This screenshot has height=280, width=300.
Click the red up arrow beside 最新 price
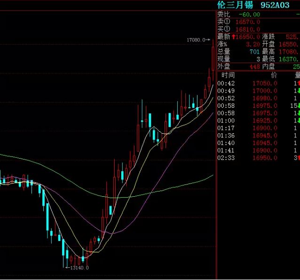234,37
